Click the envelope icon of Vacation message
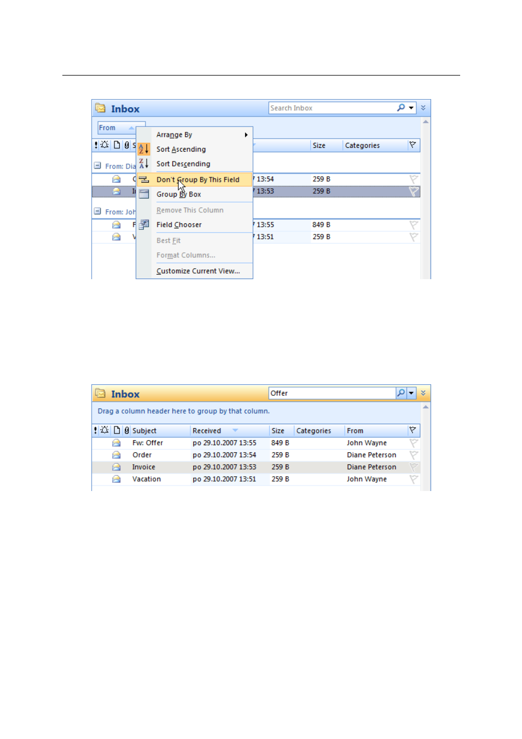This screenshot has width=522, height=739. pyautogui.click(x=116, y=479)
